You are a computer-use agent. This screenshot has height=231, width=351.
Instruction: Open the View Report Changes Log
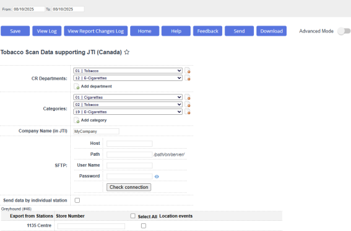click(x=96, y=31)
